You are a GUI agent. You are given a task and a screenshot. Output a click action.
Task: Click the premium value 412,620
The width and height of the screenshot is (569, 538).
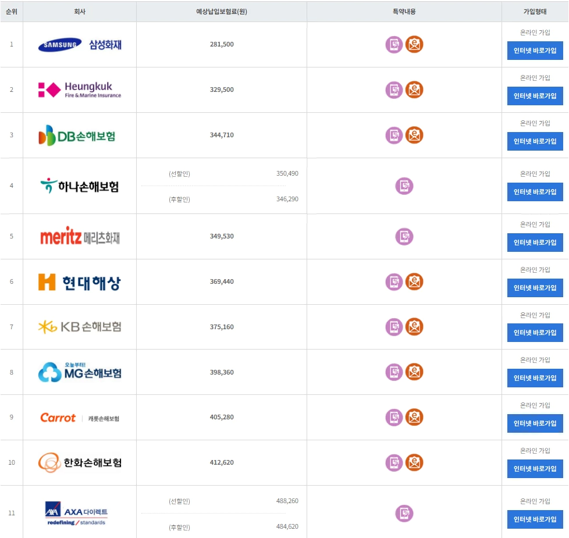click(222, 462)
